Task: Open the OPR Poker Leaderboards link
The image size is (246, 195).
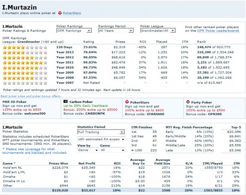Action: tap(218, 31)
